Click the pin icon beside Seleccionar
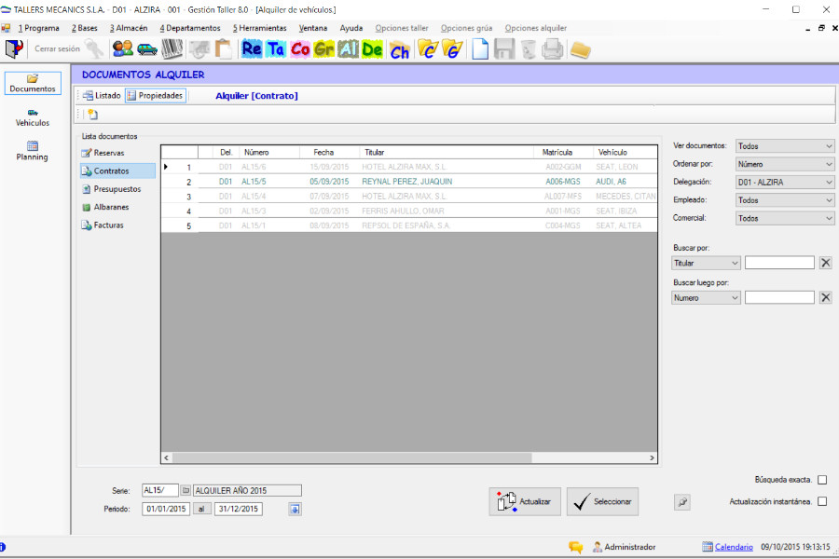The width and height of the screenshot is (839, 559). 681,502
